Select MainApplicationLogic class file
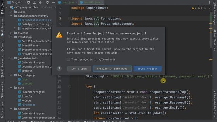 pos(35,24)
